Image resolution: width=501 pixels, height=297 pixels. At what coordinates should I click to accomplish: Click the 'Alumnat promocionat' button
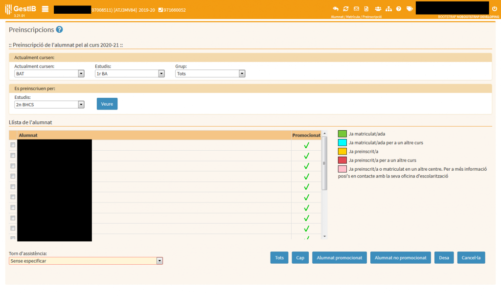(x=340, y=258)
